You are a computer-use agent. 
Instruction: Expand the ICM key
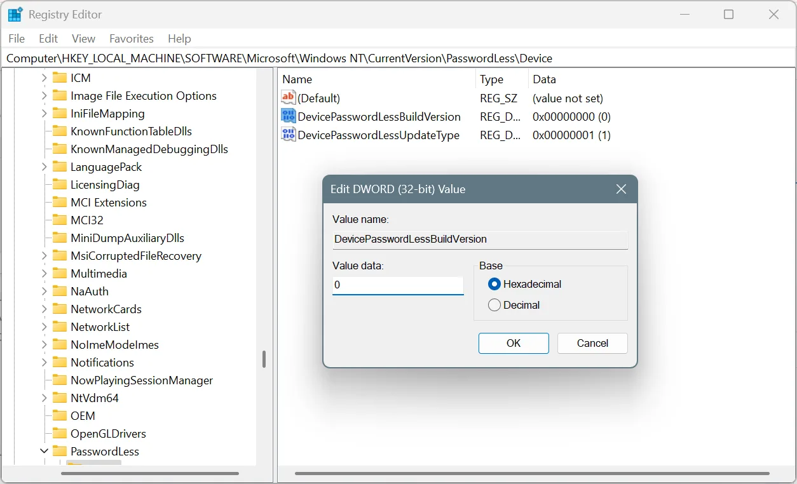44,77
